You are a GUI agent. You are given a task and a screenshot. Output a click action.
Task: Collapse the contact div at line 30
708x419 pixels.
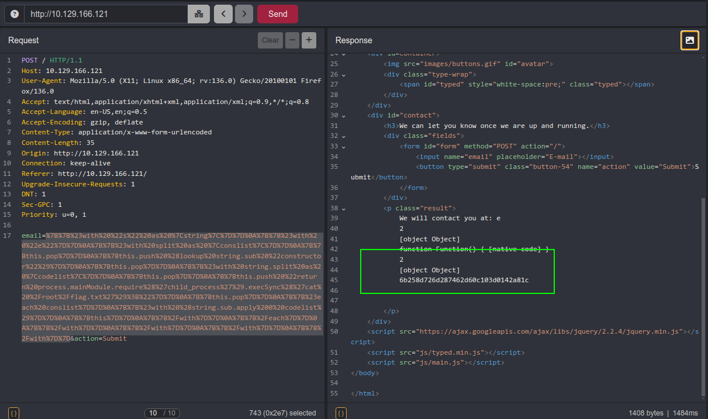pos(343,116)
